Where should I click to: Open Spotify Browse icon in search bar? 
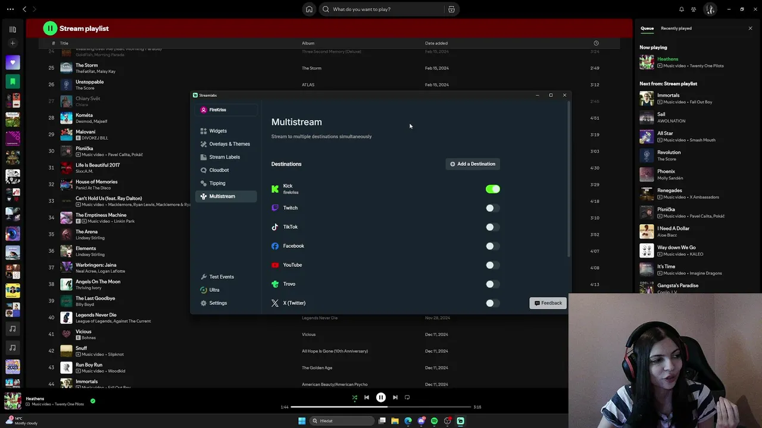pos(451,9)
